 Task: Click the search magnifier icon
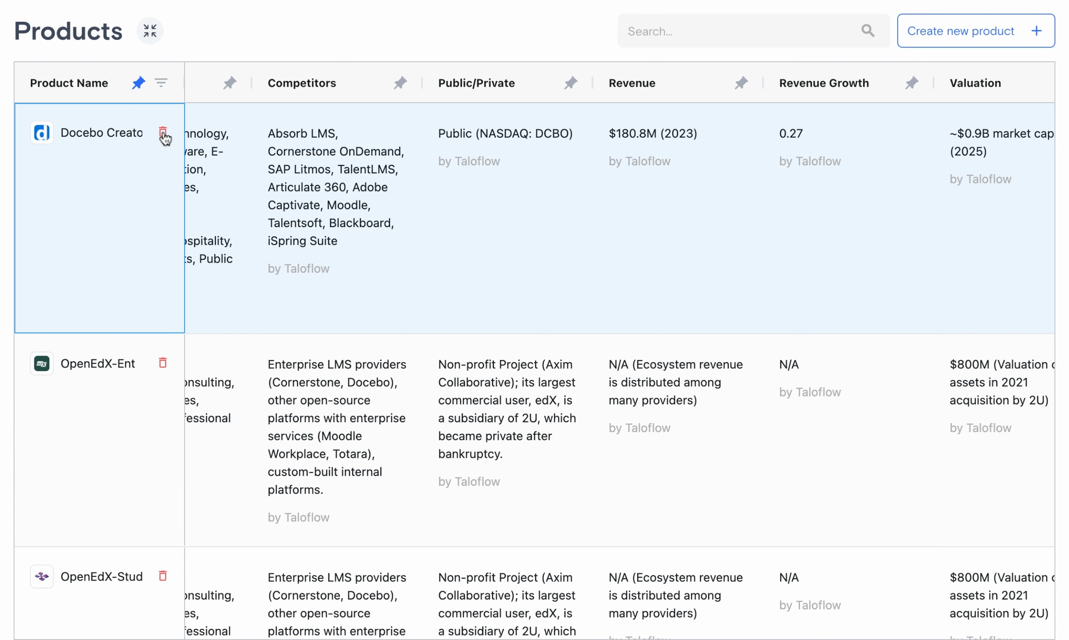(867, 31)
